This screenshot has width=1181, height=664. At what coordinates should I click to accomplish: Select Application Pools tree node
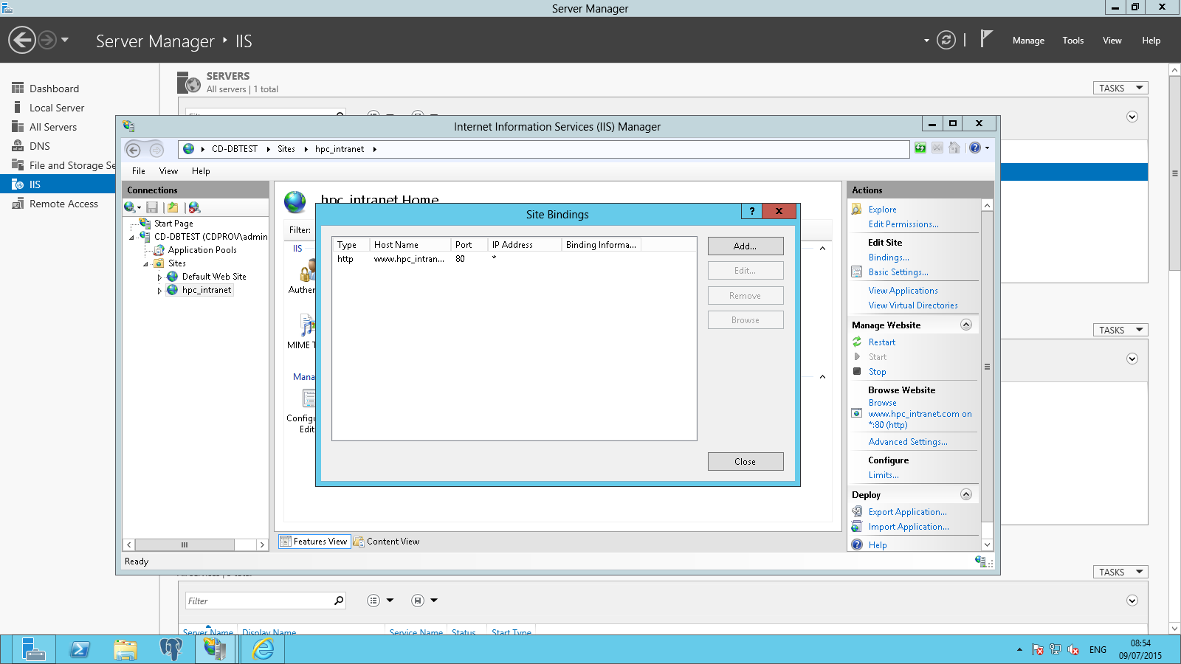202,249
